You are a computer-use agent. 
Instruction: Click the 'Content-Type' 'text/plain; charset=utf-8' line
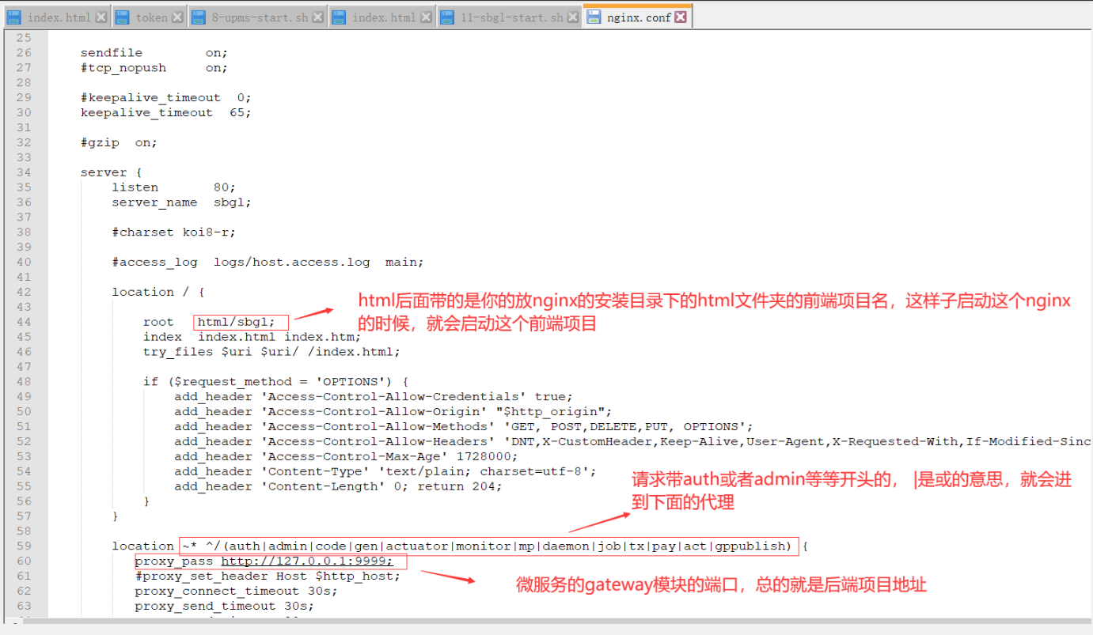click(385, 472)
